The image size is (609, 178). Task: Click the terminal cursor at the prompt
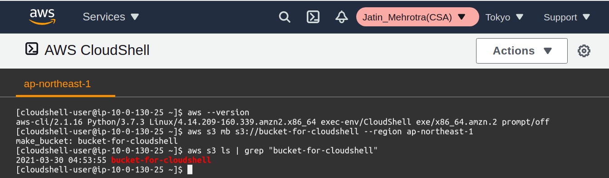point(190,170)
